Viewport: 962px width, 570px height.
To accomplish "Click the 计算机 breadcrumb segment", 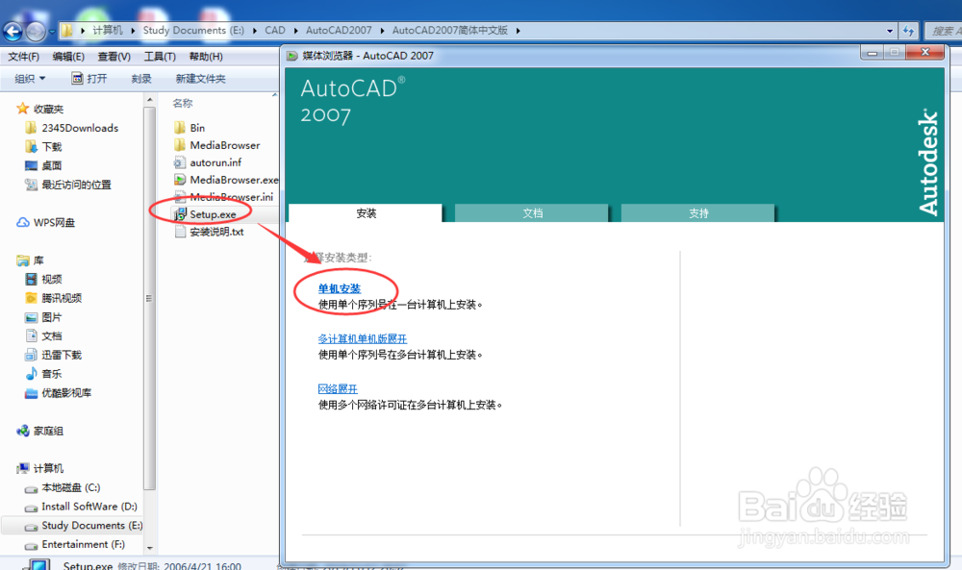I will (x=108, y=30).
